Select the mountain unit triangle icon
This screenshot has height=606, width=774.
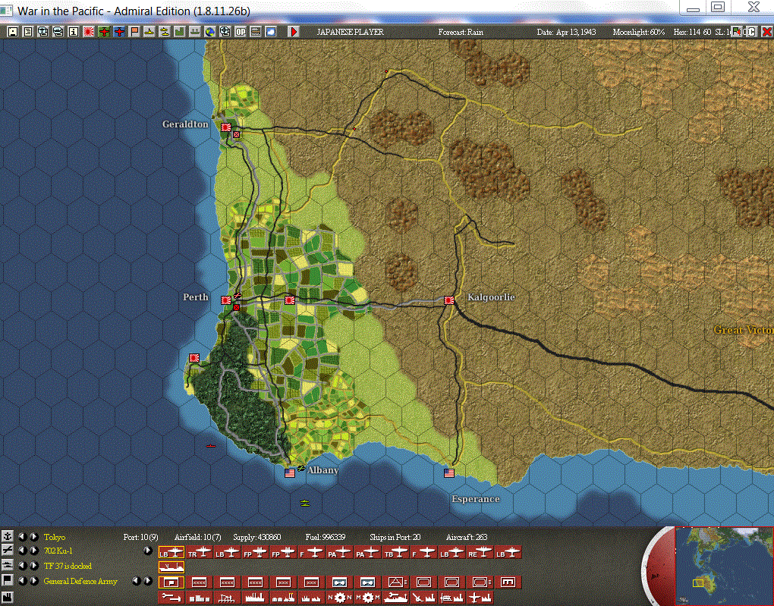396,582
